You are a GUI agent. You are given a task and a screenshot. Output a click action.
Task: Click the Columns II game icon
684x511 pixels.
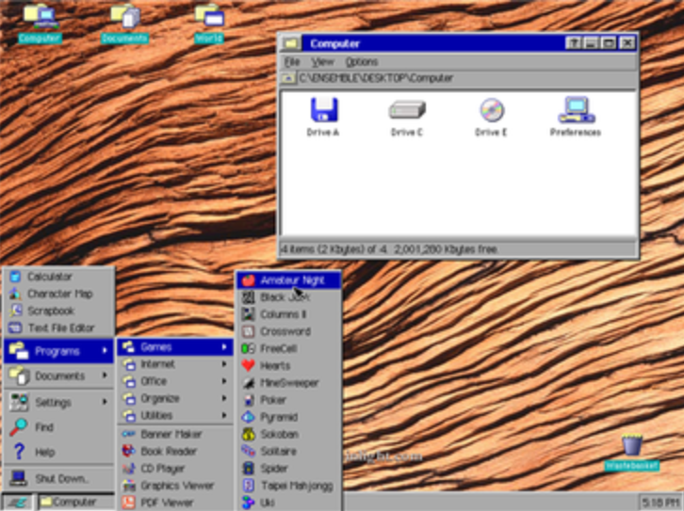coord(248,314)
